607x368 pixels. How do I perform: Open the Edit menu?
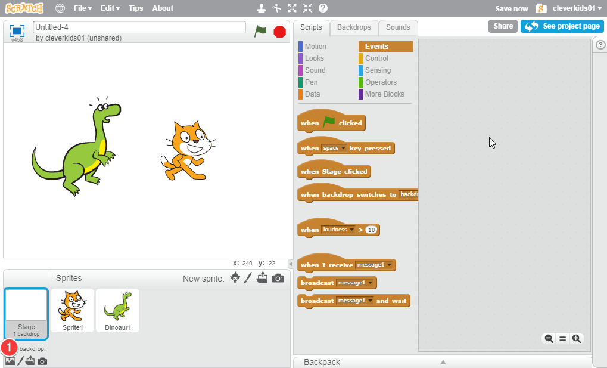(x=110, y=8)
